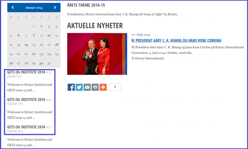Click calendar day 20
The width and height of the screenshot is (248, 149).
pyautogui.click(x=19, y=54)
